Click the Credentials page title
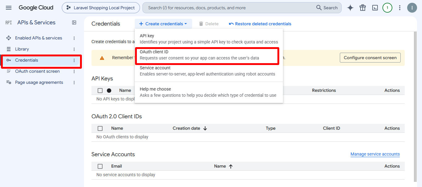This screenshot has height=187, width=422. point(106,24)
